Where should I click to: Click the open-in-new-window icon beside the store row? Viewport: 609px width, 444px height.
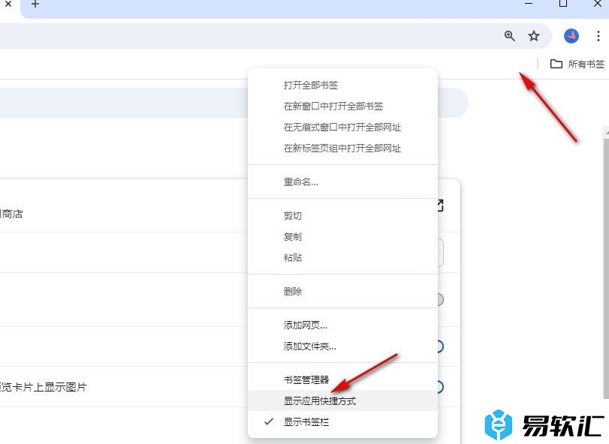(x=440, y=205)
